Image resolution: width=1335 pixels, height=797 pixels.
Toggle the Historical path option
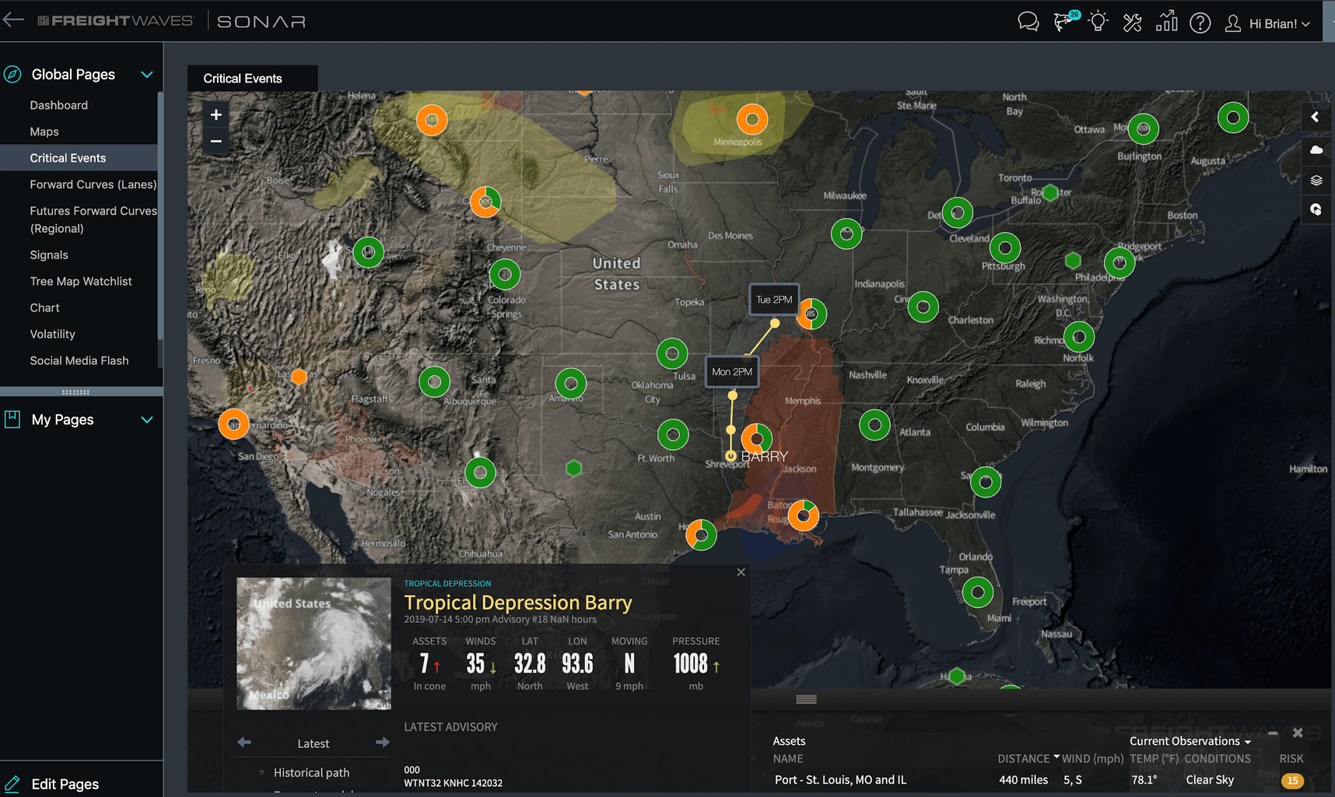click(x=311, y=773)
